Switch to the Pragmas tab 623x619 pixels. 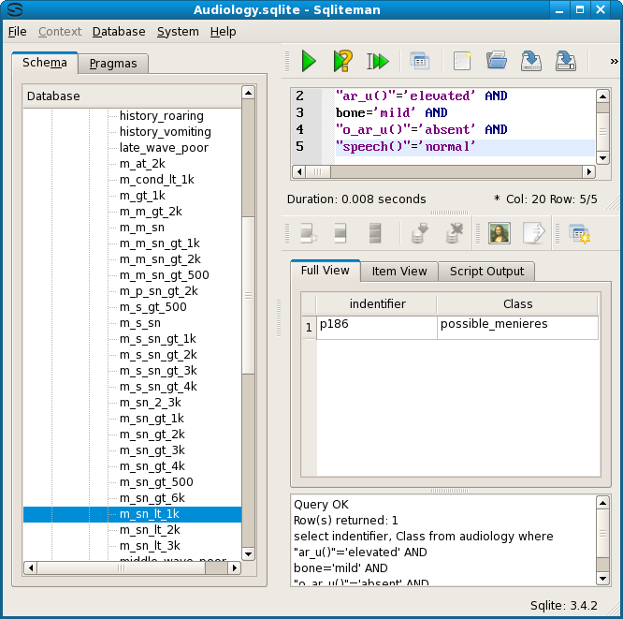tap(113, 64)
